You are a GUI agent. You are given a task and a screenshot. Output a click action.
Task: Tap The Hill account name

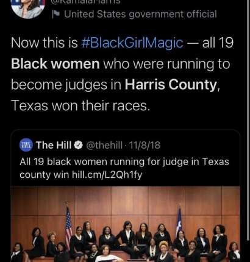[x=54, y=145]
